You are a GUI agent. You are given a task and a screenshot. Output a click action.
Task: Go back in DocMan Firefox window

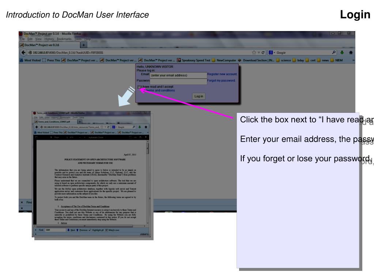click(23, 52)
